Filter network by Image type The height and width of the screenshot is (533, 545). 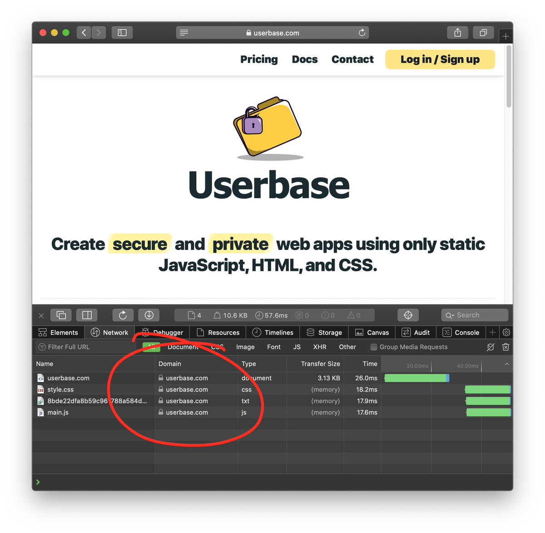pos(245,347)
